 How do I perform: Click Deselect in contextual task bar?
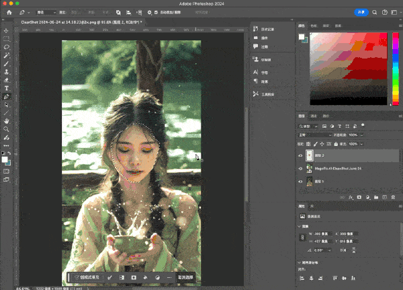[185, 277]
